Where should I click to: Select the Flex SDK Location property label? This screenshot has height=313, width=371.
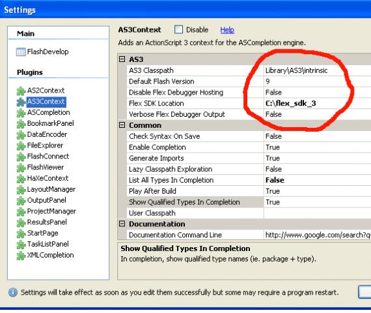pyautogui.click(x=156, y=104)
